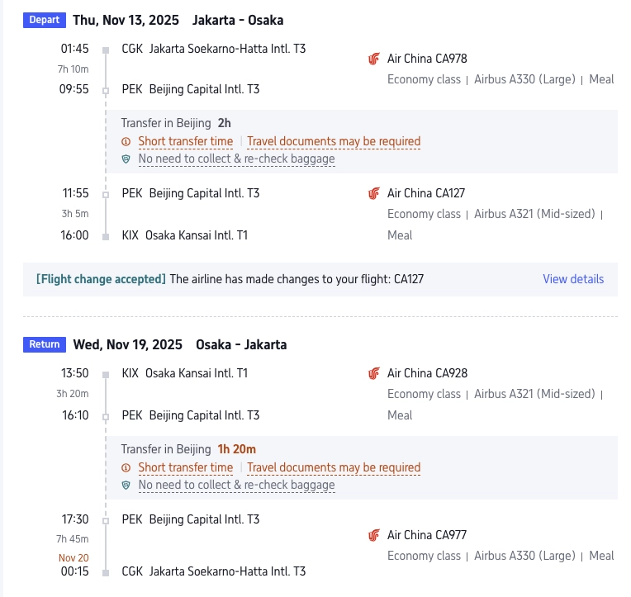The width and height of the screenshot is (631, 597).
Task: Click warning icon in return Beijing transfer
Action: coord(126,468)
